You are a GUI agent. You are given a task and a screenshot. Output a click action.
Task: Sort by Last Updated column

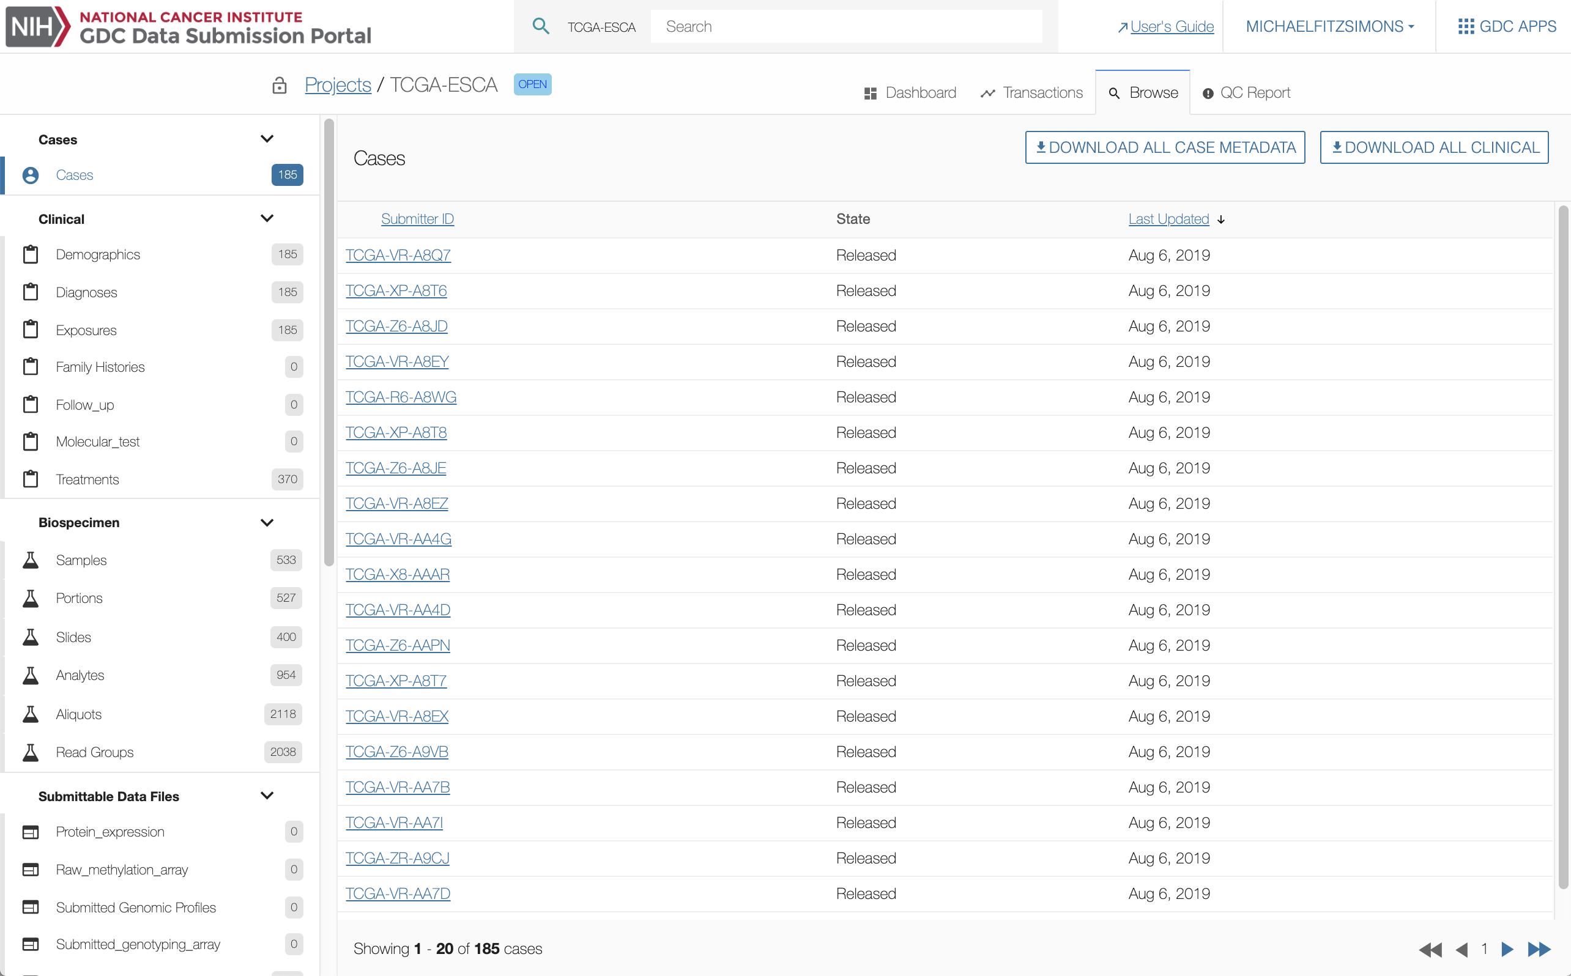click(1168, 219)
